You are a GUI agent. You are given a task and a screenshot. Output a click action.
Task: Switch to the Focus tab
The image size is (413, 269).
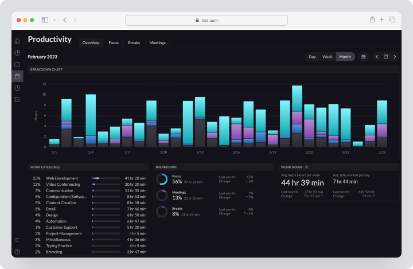[114, 42]
